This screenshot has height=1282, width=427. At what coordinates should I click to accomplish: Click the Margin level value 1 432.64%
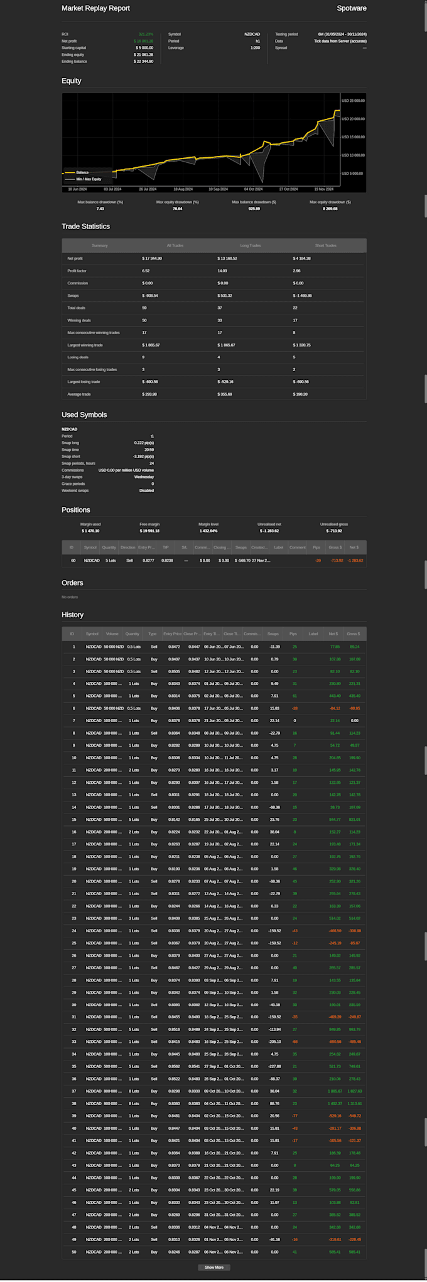208,531
